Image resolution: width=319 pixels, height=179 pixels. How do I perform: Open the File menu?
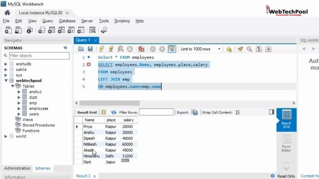[x=6, y=21]
